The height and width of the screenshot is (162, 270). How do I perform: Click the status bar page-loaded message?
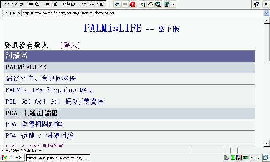[x=22, y=151]
